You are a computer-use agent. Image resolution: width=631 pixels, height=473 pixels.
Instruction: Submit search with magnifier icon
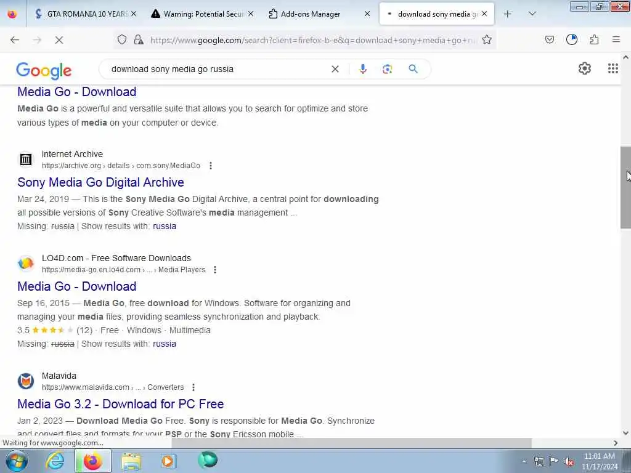(413, 69)
